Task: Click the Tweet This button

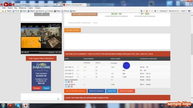Action: click(112, 91)
